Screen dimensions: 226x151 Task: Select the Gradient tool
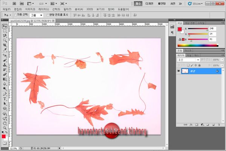click(x=5, y=79)
